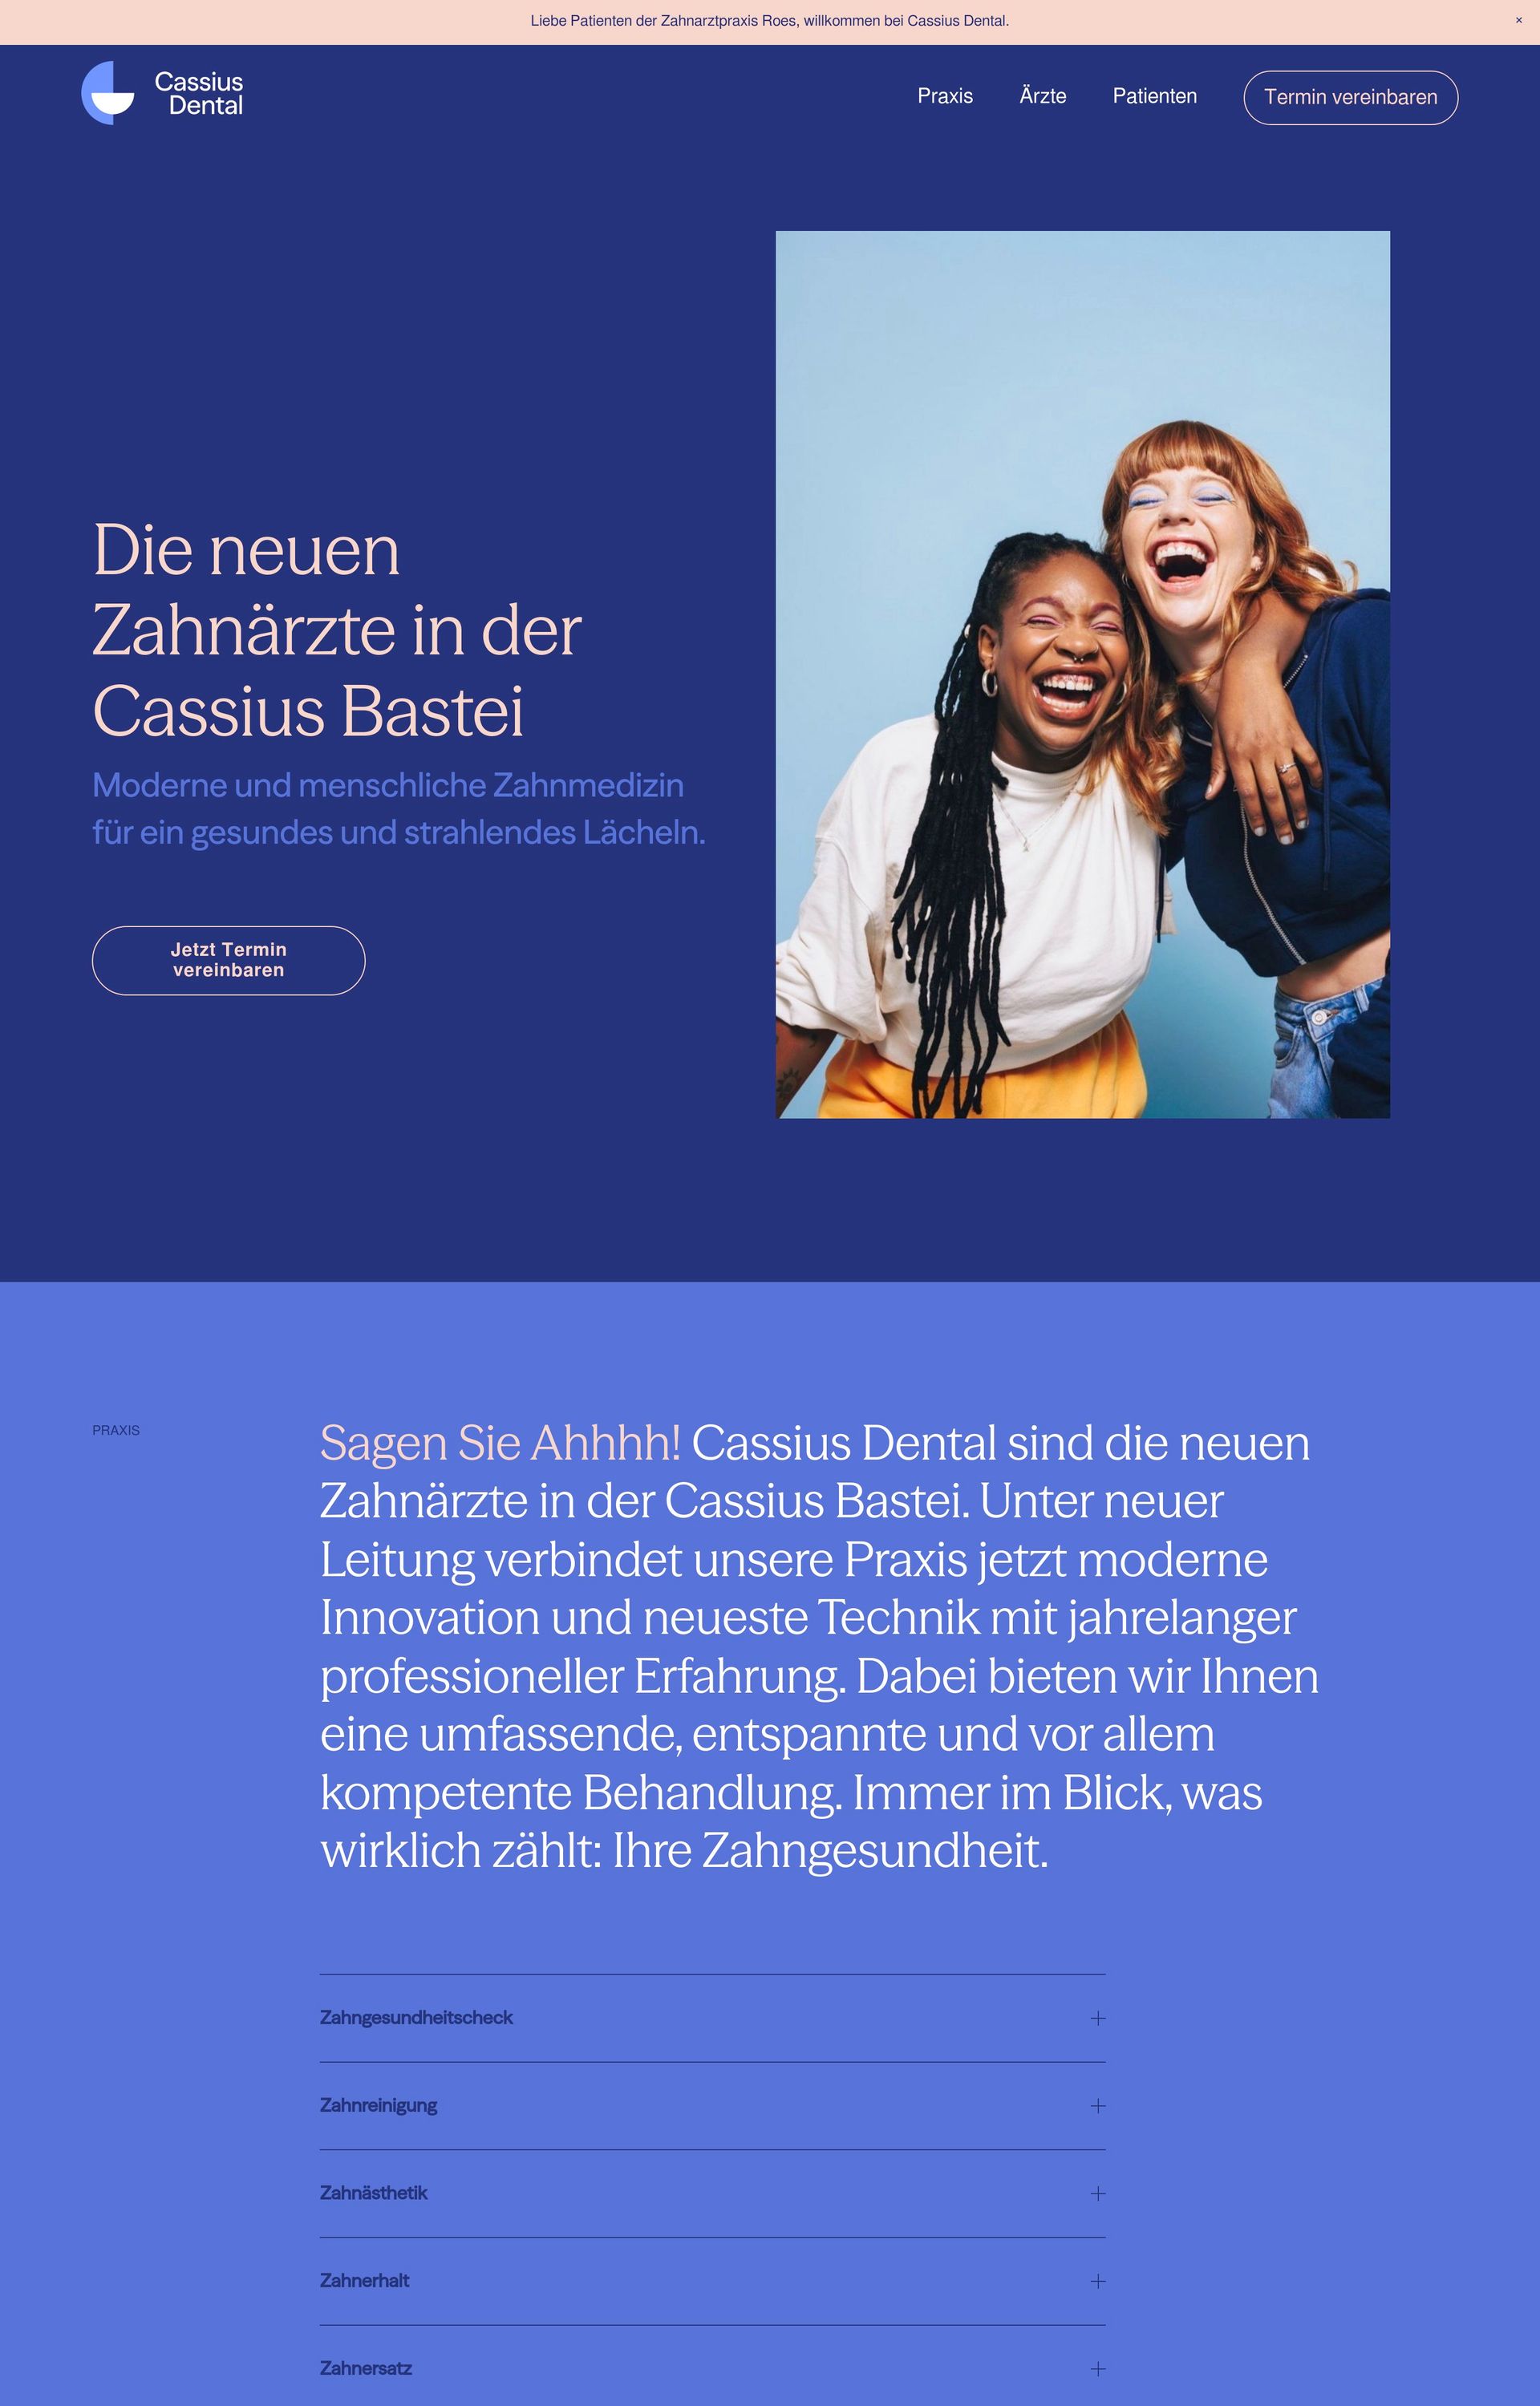
Task: Open the Zahnersatz accordion label
Action: (x=365, y=2369)
